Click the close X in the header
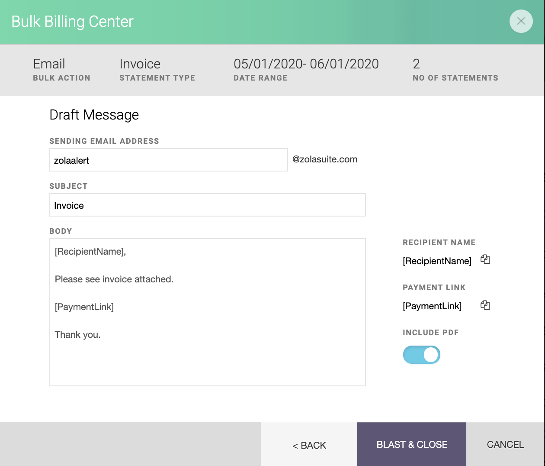Screen dimensions: 545x466 pos(521,21)
